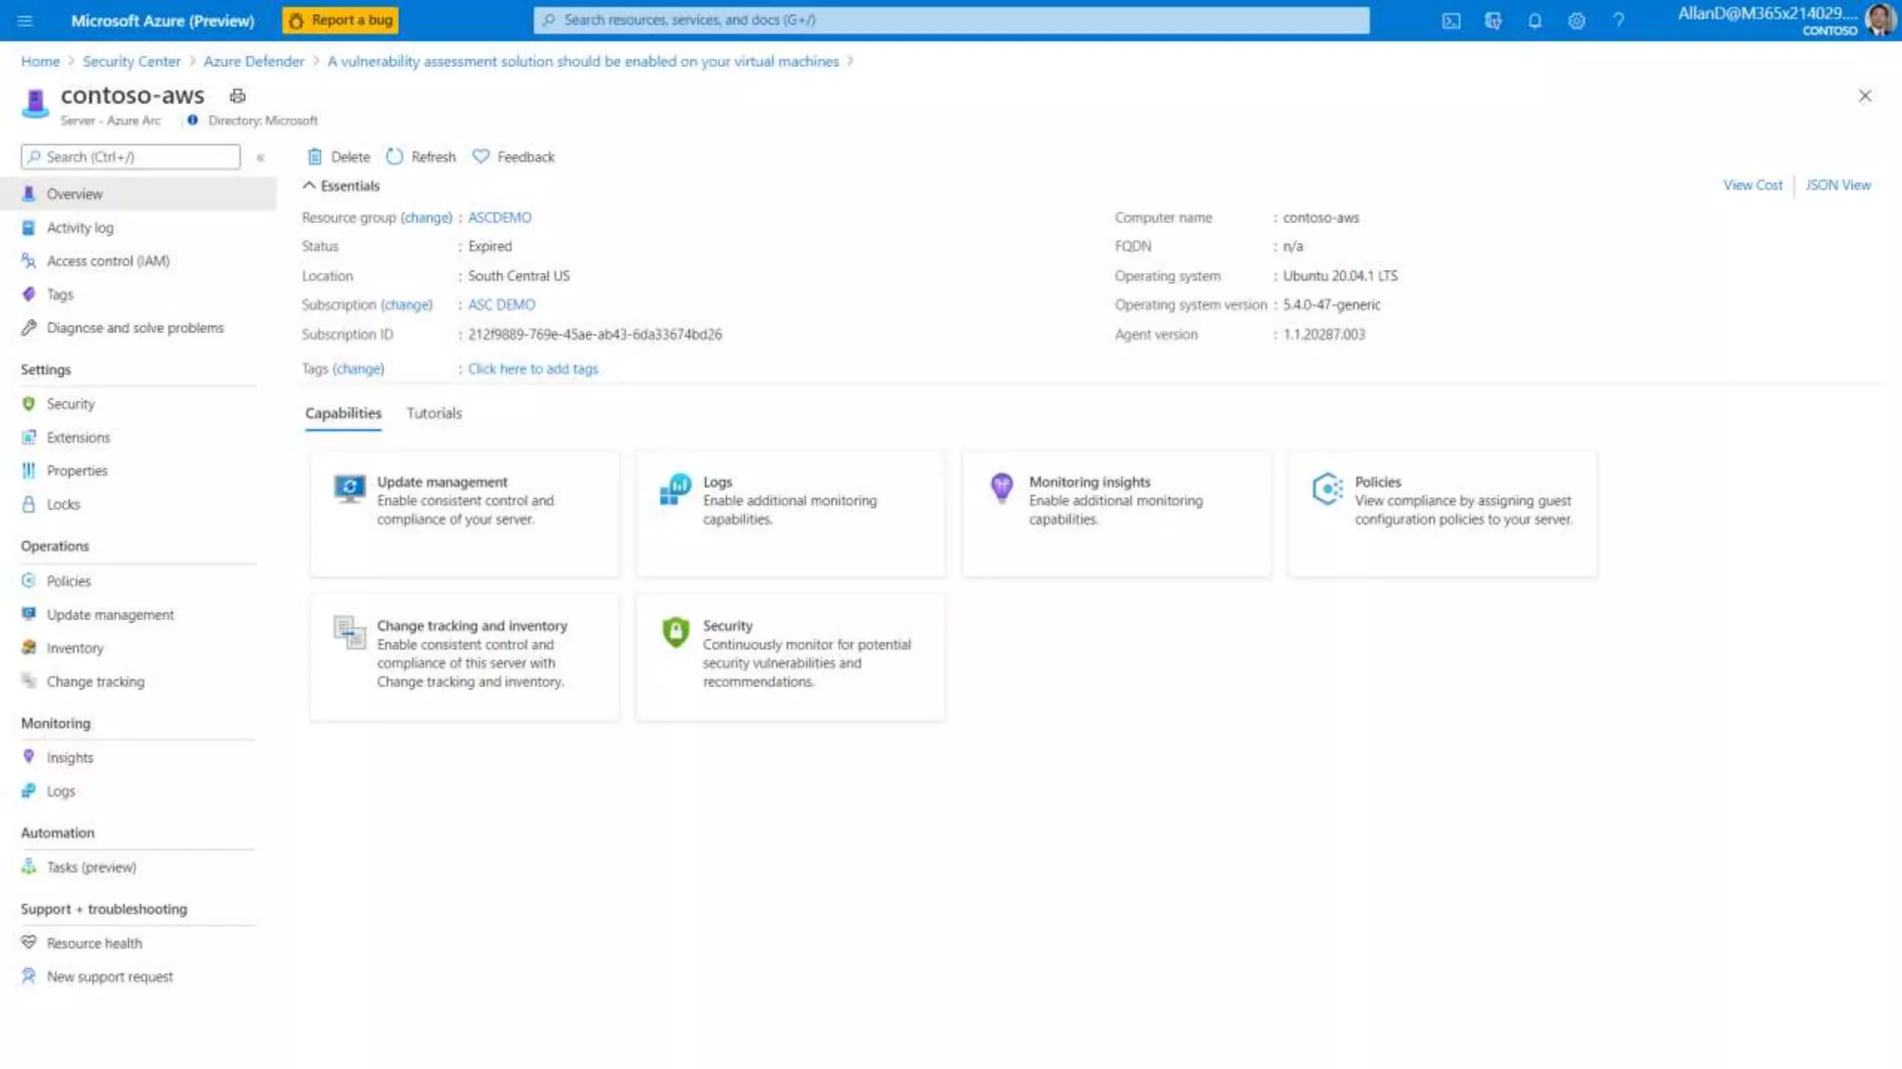Click the print icon beside contoso-aws
Viewport: 1902px width, 1069px height.
pyautogui.click(x=238, y=96)
